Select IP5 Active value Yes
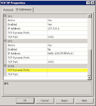The width and height of the screenshot is (96, 106). tap(67, 45)
